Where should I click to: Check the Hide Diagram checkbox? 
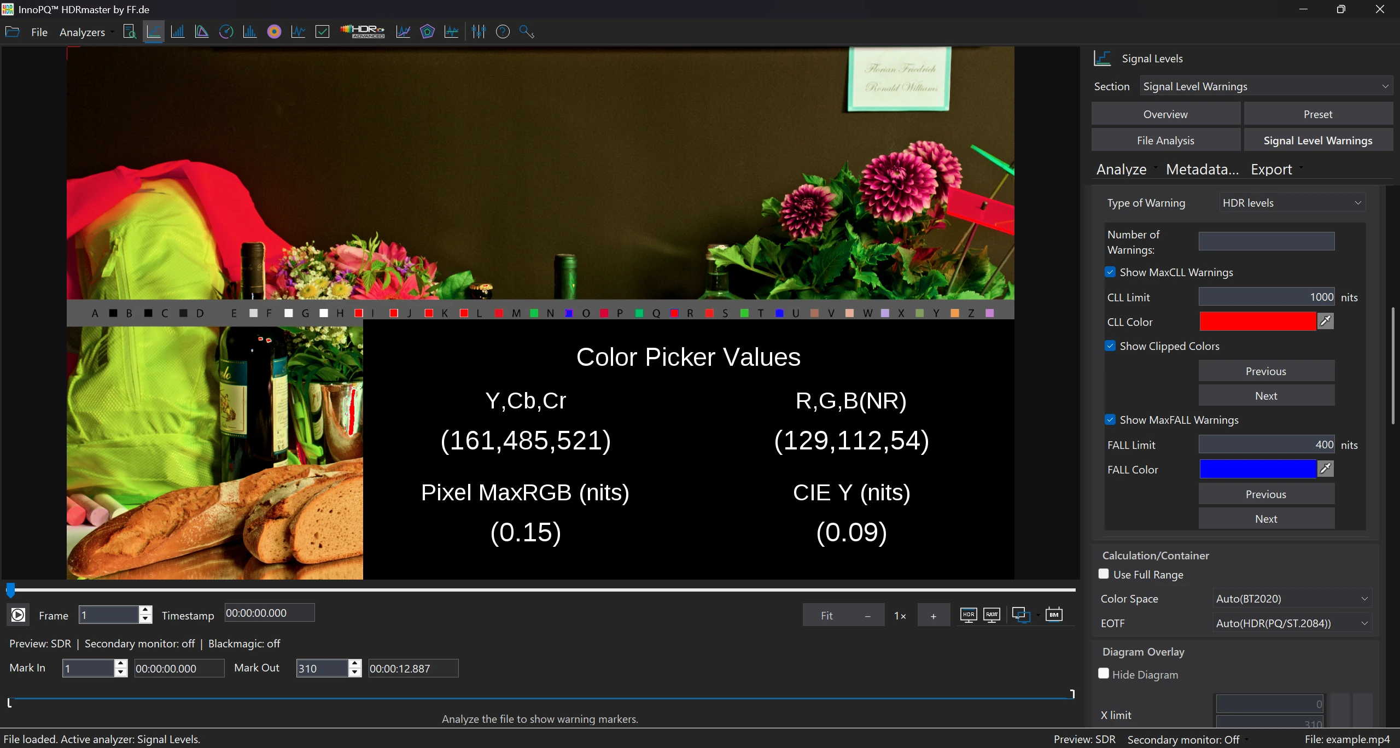(1104, 674)
